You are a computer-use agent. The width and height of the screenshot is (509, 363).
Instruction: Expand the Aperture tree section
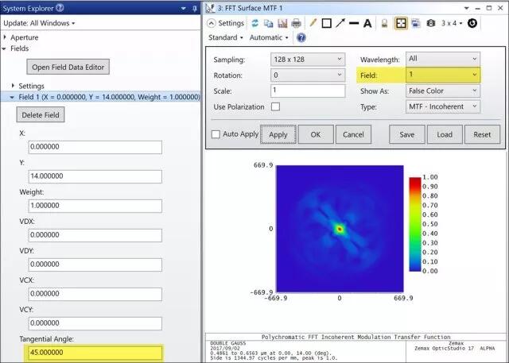4,37
